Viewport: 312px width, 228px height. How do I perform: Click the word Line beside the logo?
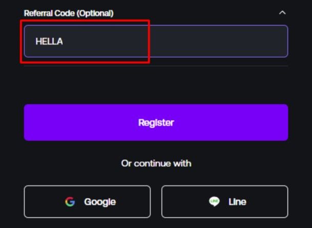(237, 202)
